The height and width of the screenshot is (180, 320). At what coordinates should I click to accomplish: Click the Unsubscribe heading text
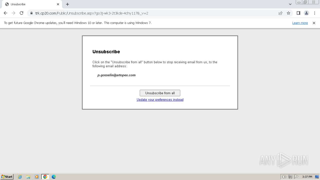click(106, 51)
